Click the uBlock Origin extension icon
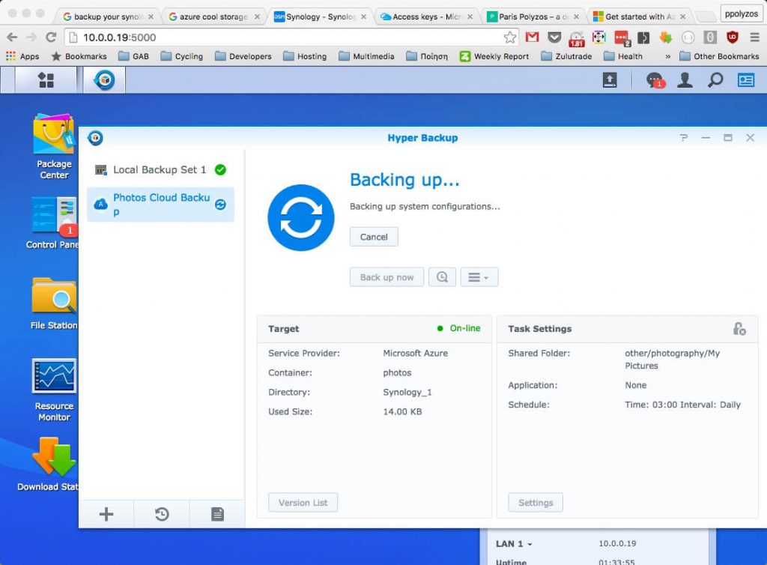 point(733,37)
